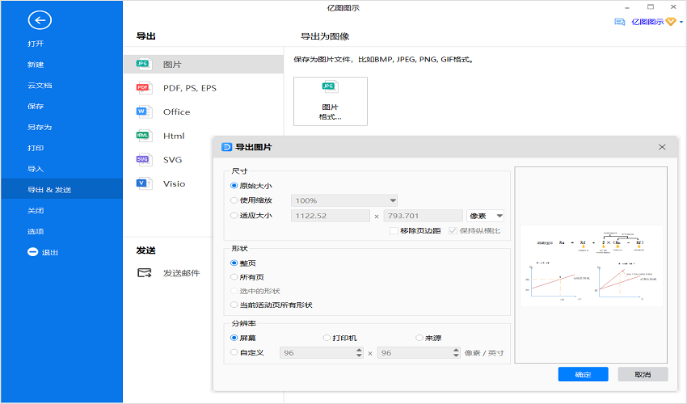Close the 导出图片 dialog
Viewport: 687px width, 404px height.
click(x=662, y=147)
